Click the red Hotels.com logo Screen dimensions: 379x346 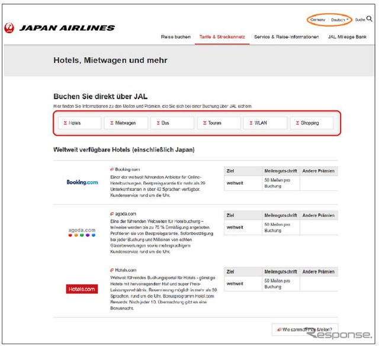[x=82, y=289]
